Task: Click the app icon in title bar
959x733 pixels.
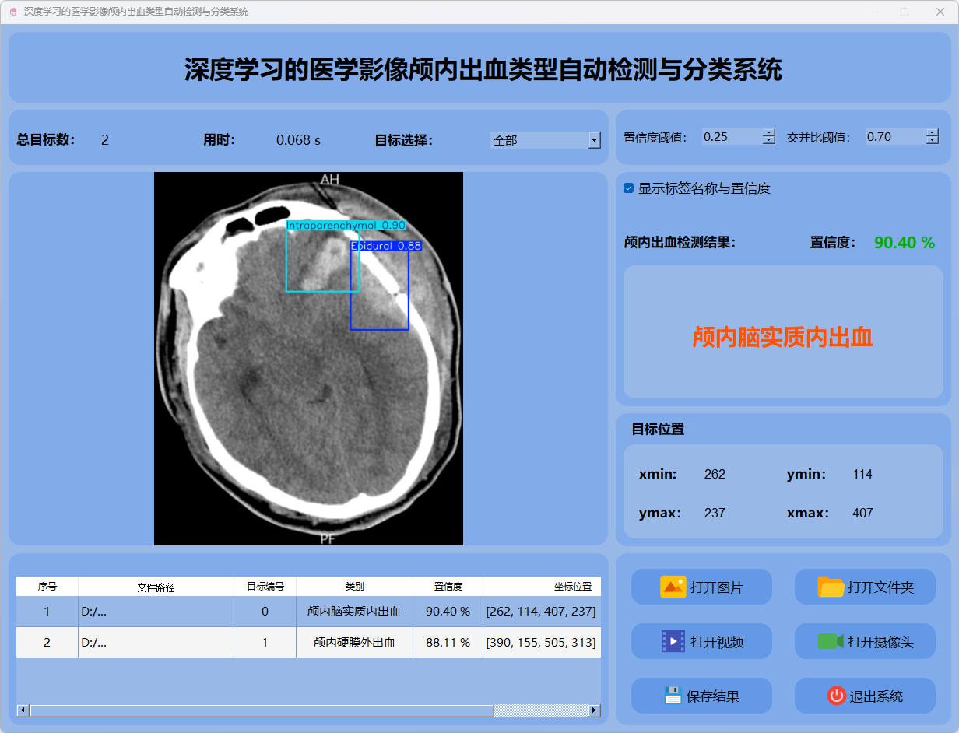Action: [x=12, y=12]
